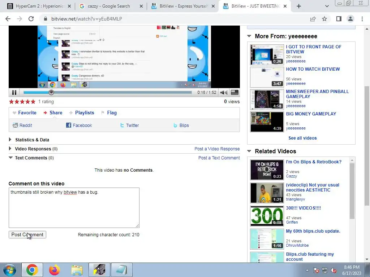Open the Windows Start menu
The height and width of the screenshot is (277, 370).
[x=10, y=270]
